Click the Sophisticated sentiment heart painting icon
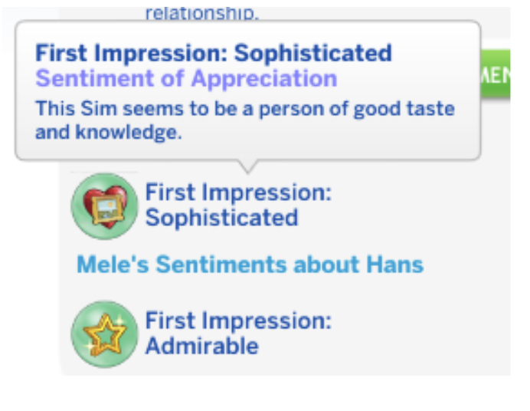The width and height of the screenshot is (530, 411). click(104, 206)
